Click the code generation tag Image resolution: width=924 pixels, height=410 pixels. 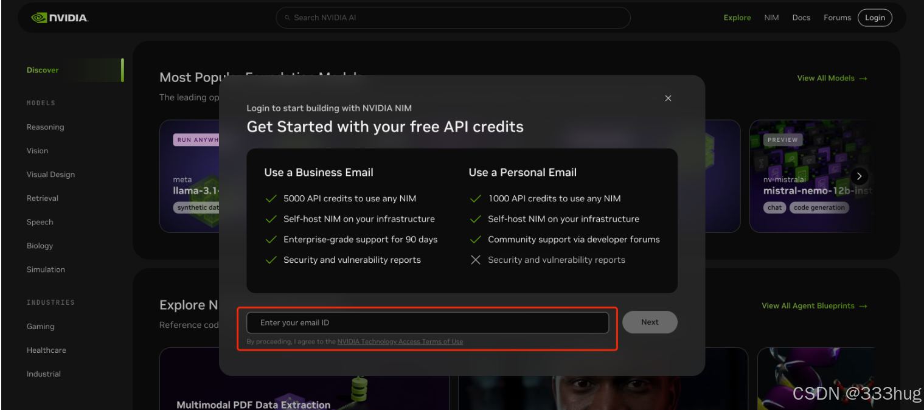(819, 207)
